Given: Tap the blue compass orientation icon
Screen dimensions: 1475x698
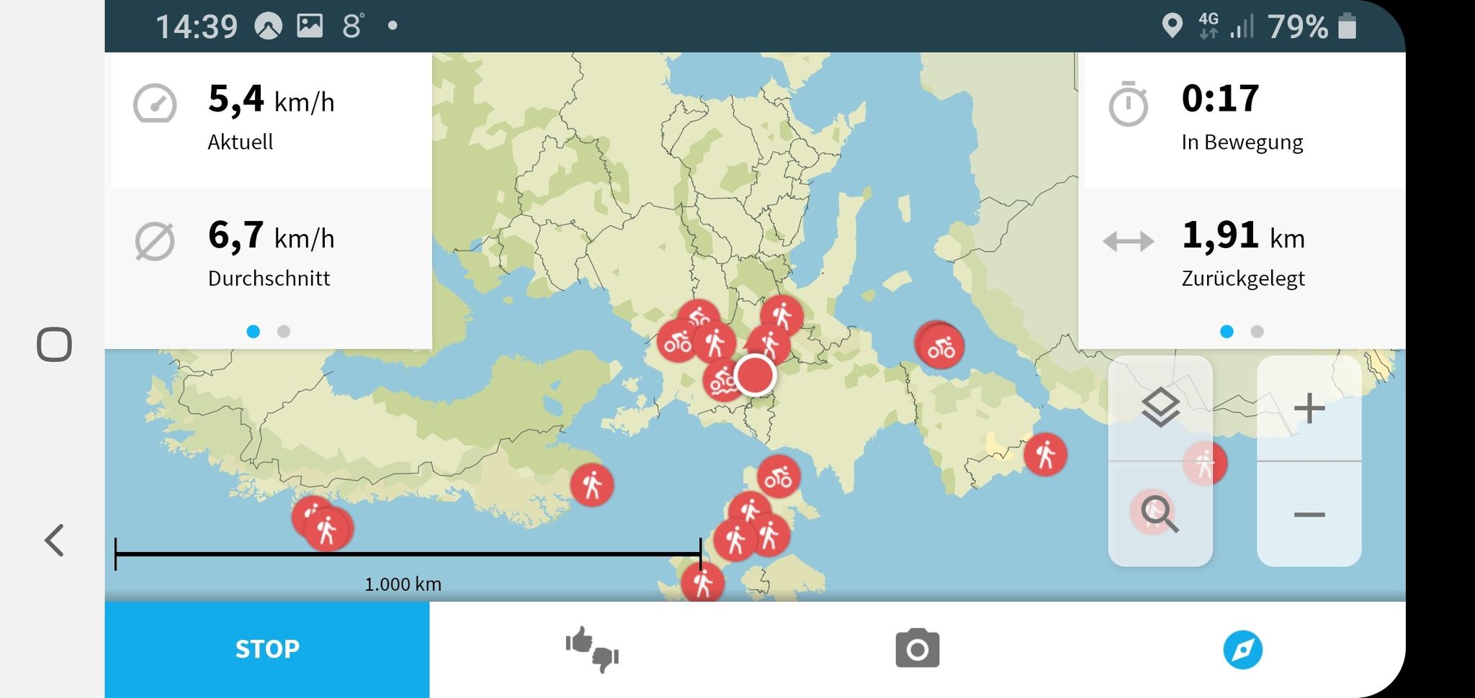Looking at the screenshot, I should click(1242, 650).
